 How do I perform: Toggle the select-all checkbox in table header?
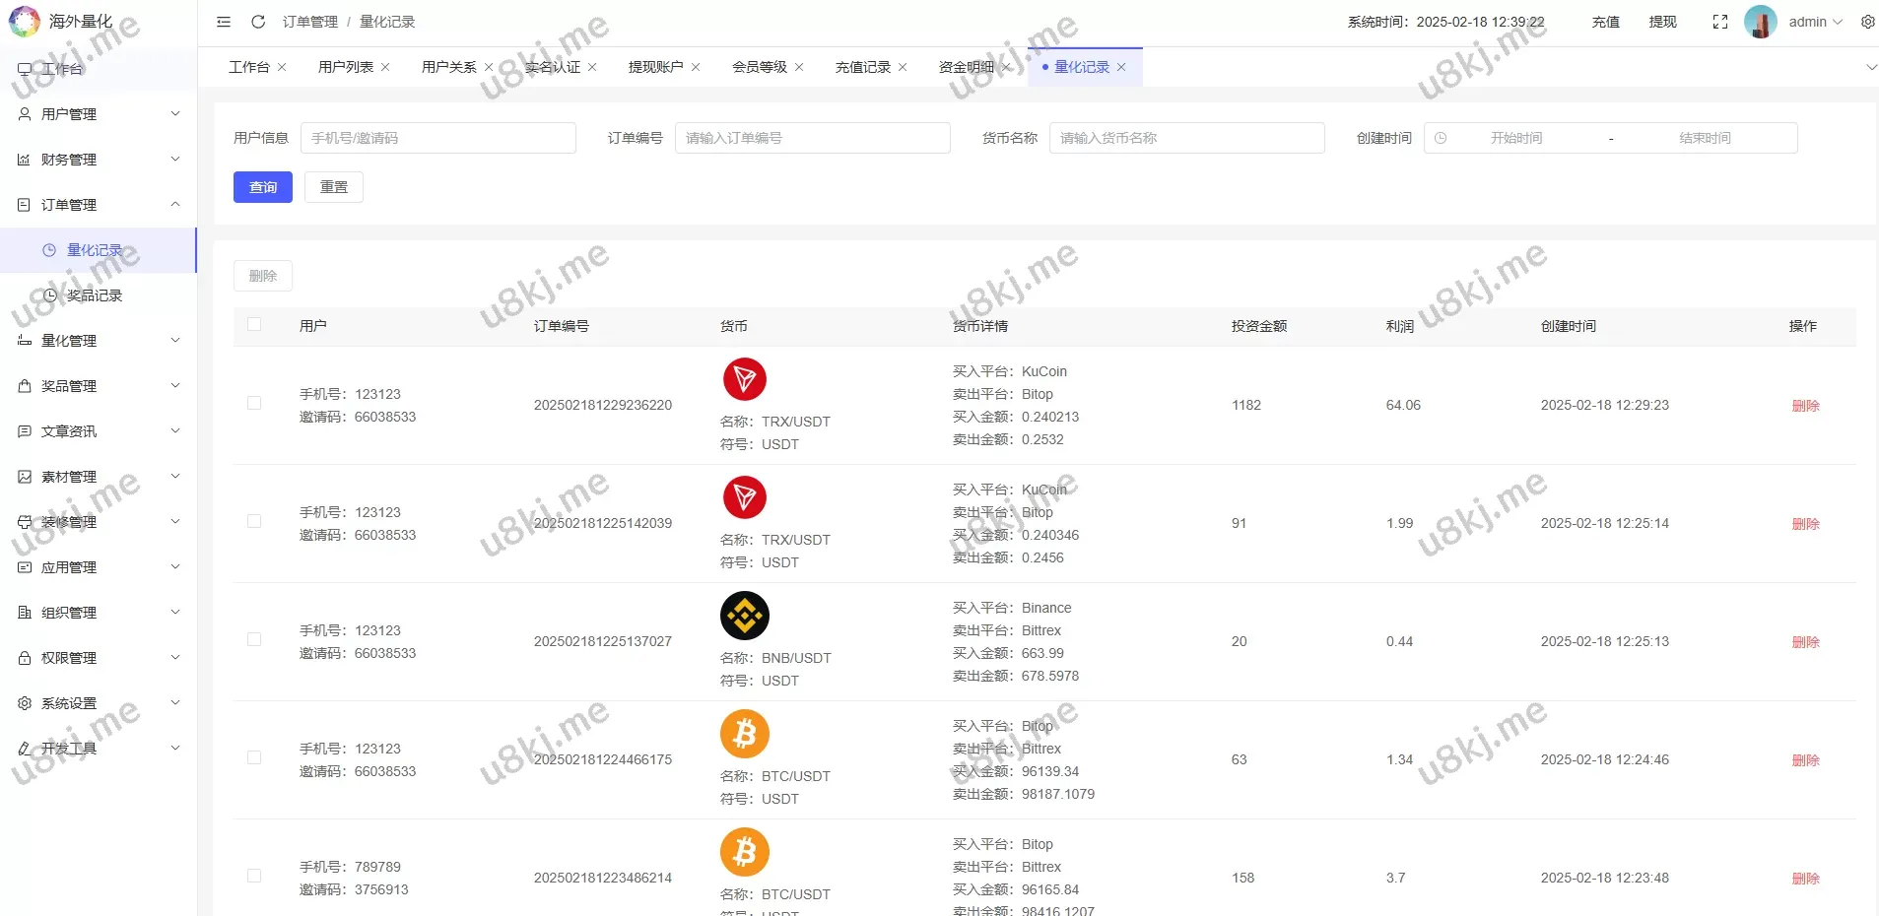254,325
